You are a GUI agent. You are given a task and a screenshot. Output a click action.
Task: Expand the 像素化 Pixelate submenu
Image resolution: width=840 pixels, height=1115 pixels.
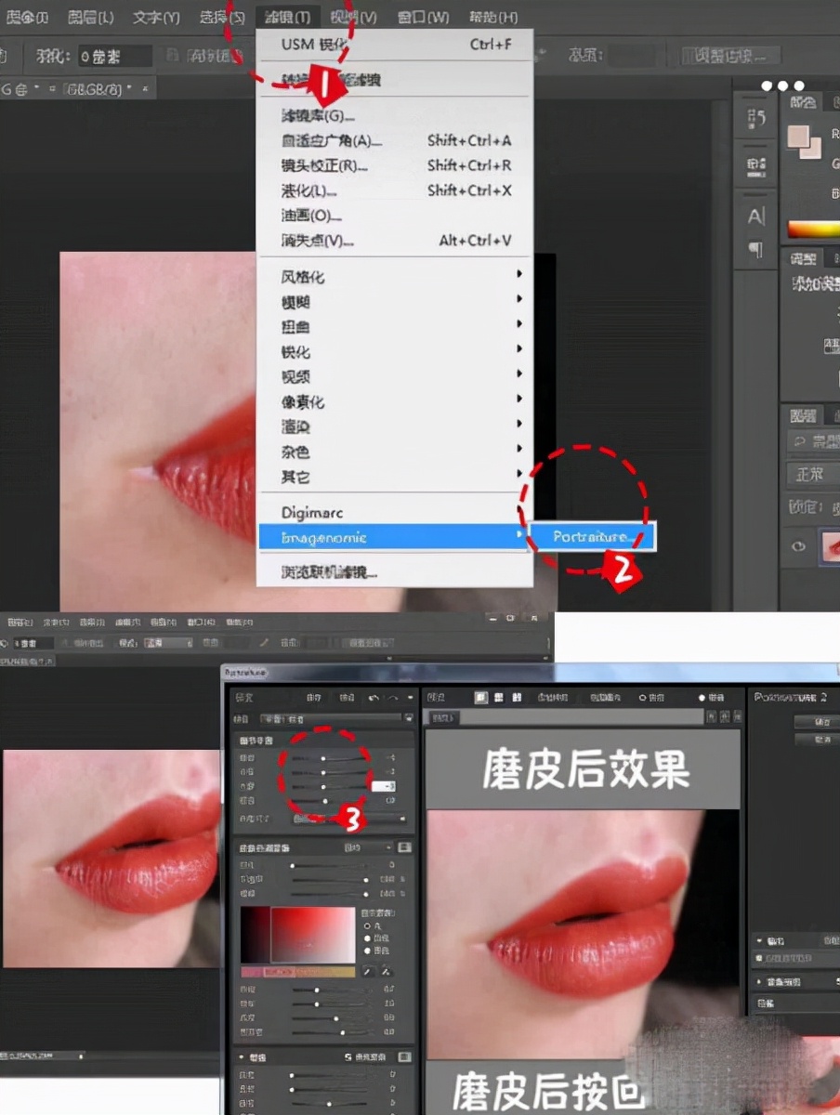pyautogui.click(x=396, y=402)
